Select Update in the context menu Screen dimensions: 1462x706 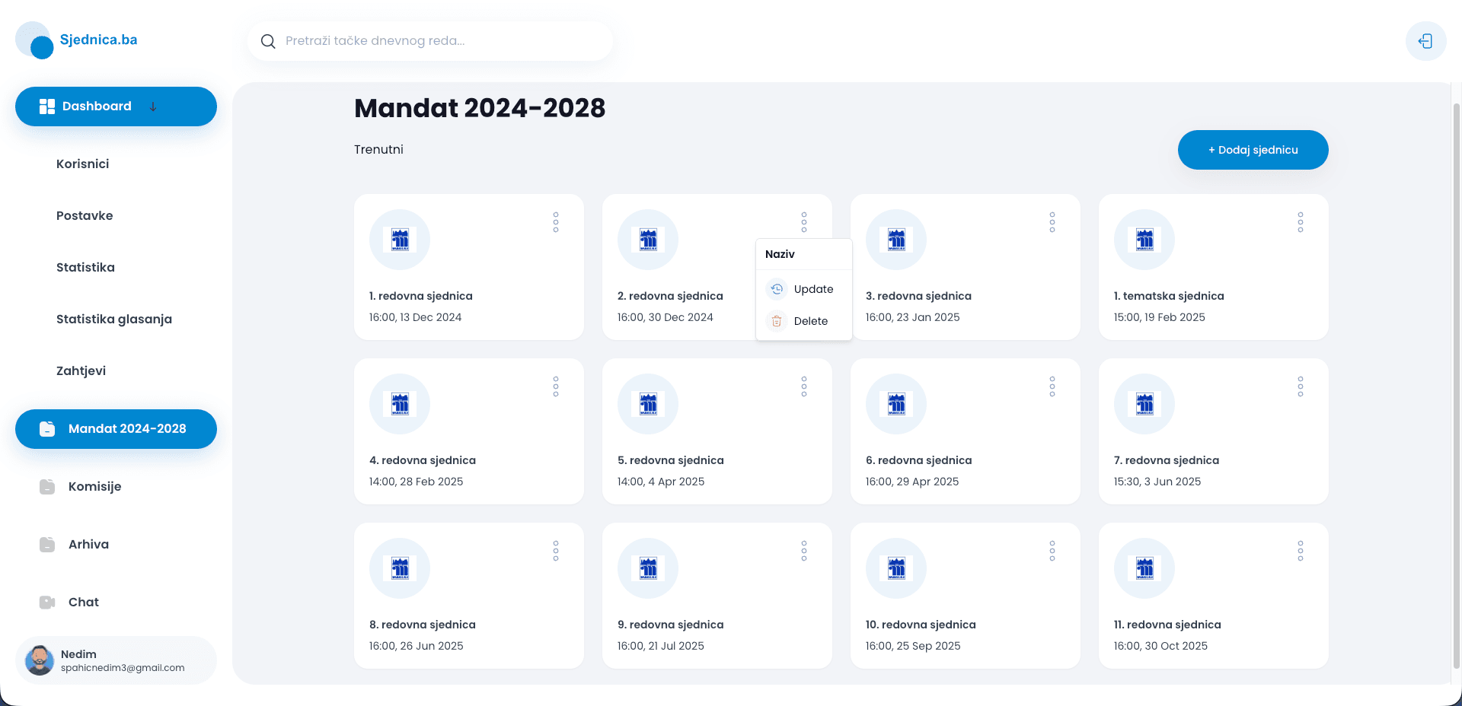click(812, 289)
